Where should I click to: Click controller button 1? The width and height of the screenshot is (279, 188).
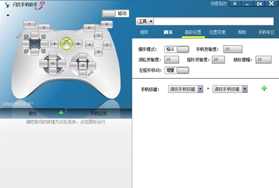click(98, 35)
